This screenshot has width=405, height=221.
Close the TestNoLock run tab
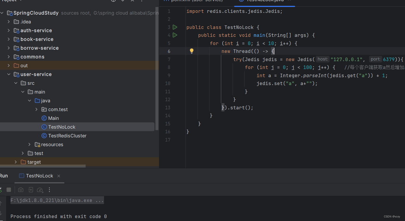(x=59, y=176)
